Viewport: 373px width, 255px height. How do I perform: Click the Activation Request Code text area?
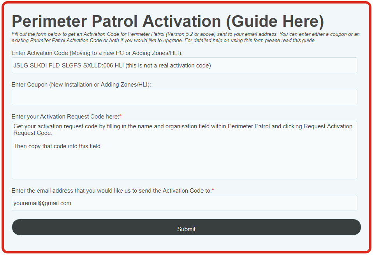click(185, 150)
